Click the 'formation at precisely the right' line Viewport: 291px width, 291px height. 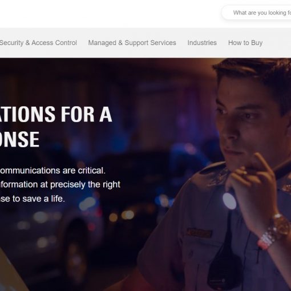[60, 185]
